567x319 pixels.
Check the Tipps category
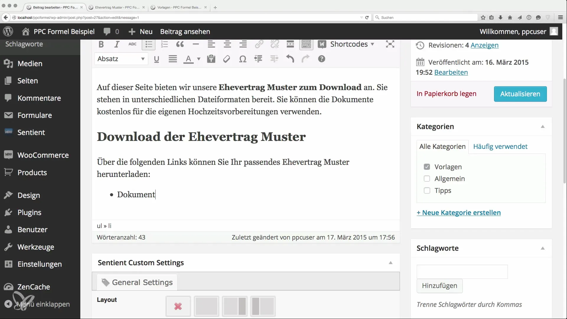click(427, 191)
